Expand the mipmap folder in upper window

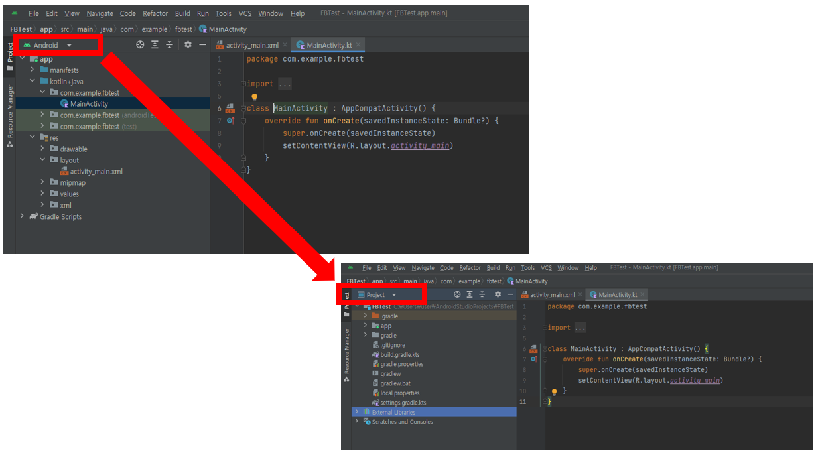[42, 182]
